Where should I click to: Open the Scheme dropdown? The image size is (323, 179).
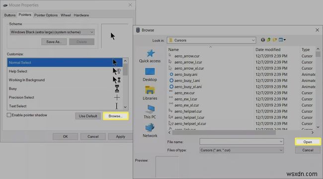[52, 32]
